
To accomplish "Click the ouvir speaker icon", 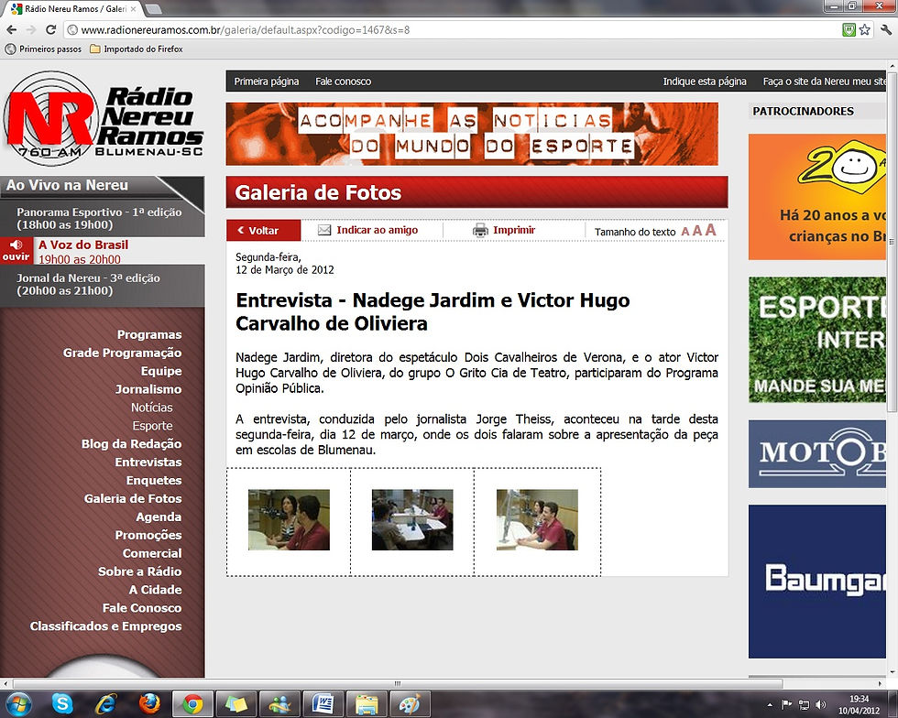I will point(16,250).
